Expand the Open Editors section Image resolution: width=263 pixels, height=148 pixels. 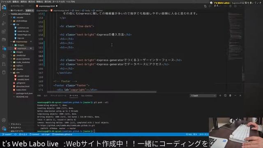click(21, 10)
